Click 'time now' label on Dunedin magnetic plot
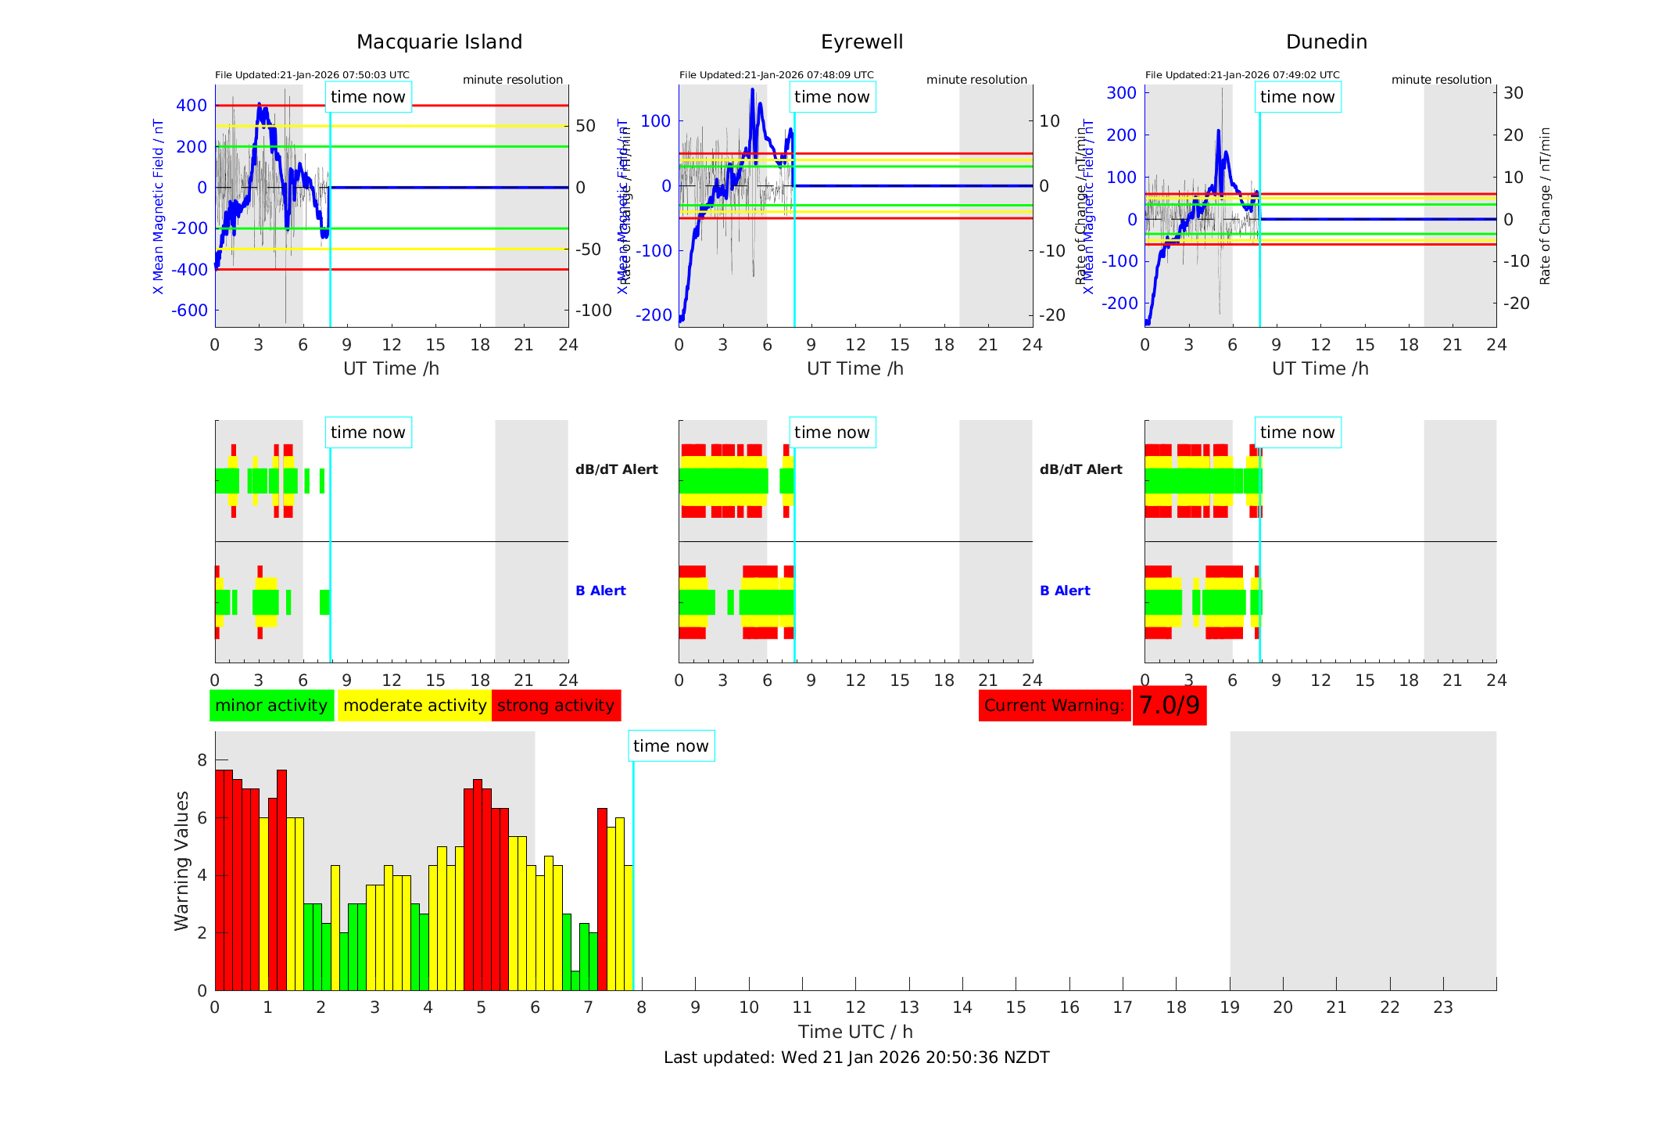 pyautogui.click(x=1297, y=97)
